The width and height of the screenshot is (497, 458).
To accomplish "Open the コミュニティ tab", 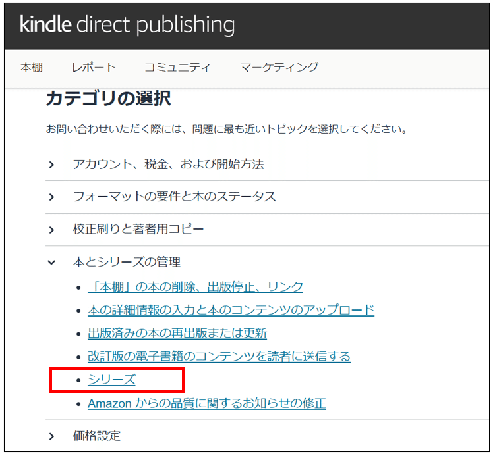I will pos(177,67).
